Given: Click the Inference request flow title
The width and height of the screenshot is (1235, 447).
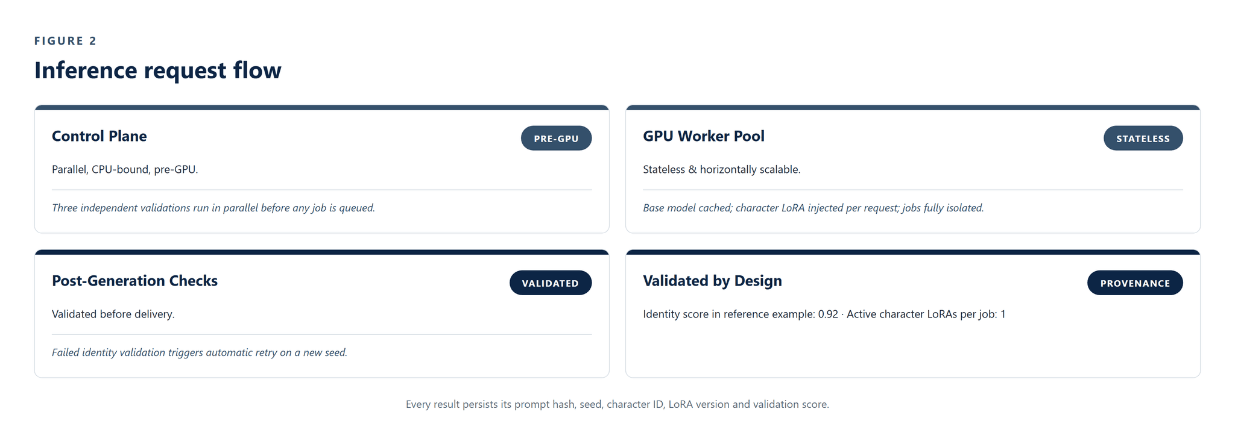Looking at the screenshot, I should [x=158, y=70].
